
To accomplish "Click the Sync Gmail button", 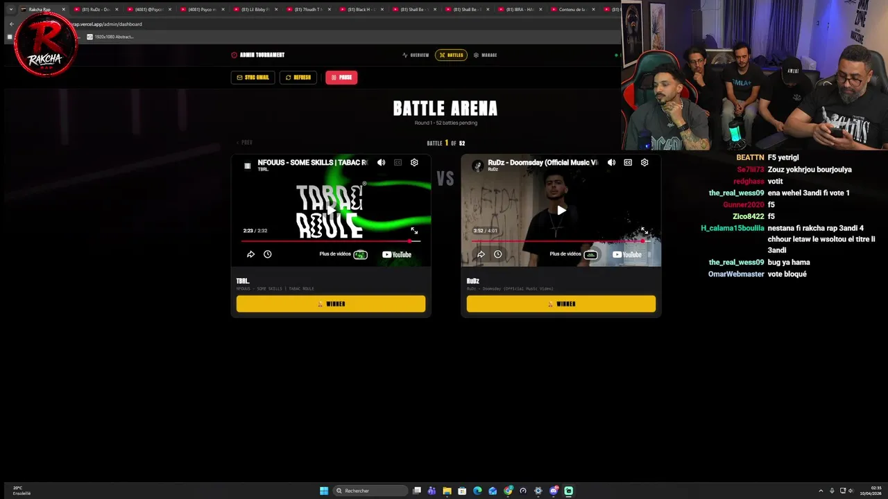I will [x=253, y=78].
